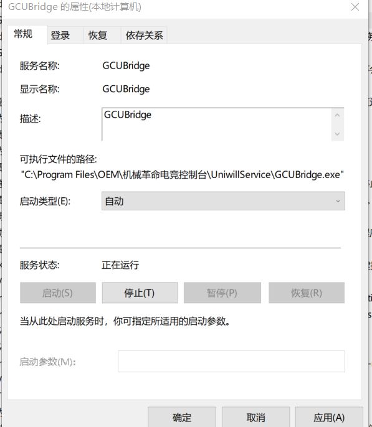The height and width of the screenshot is (427, 372).
Task: Confirm with the 确定 button
Action: pos(182,417)
